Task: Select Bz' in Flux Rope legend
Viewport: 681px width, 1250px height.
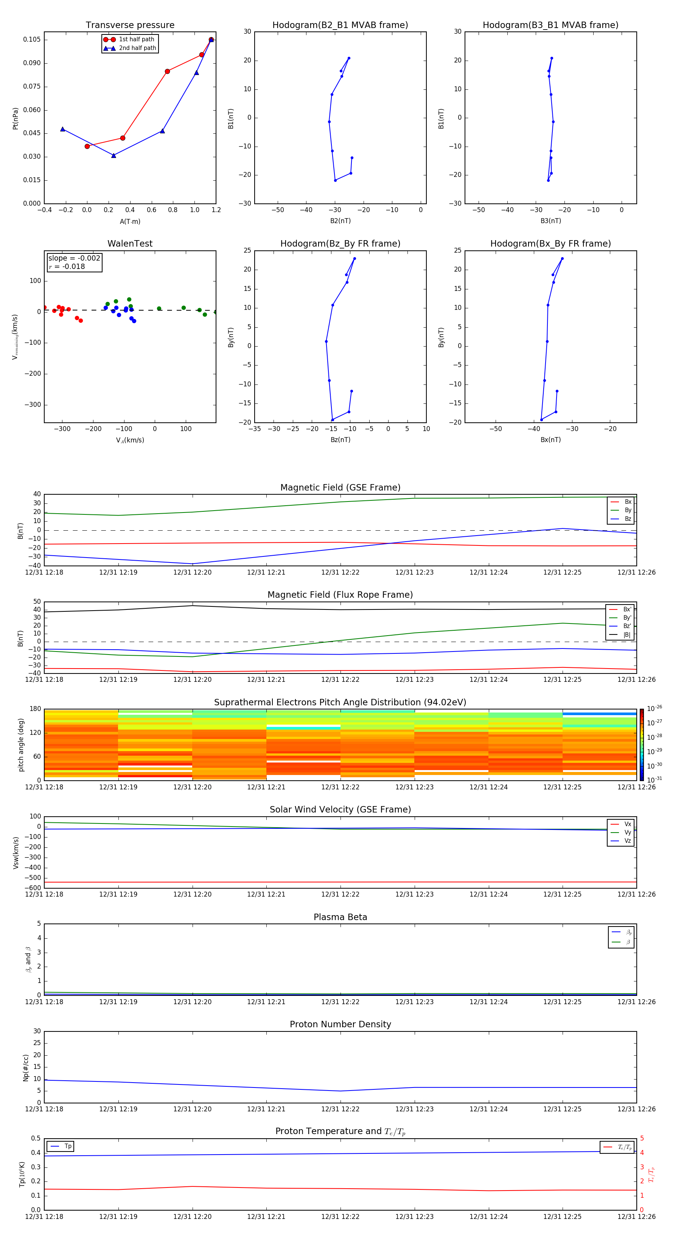Action: 620,627
